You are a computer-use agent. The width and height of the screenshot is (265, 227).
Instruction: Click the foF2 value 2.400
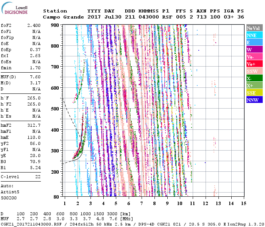coord(33,26)
